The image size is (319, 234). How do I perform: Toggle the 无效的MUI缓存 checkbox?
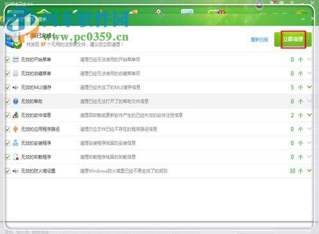pyautogui.click(x=8, y=87)
